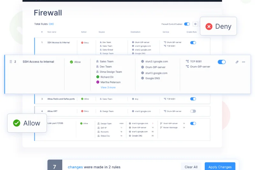This screenshot has height=170, width=255.
Task: Turn off the Loki-port 13100 rule toggle
Action: click(193, 123)
